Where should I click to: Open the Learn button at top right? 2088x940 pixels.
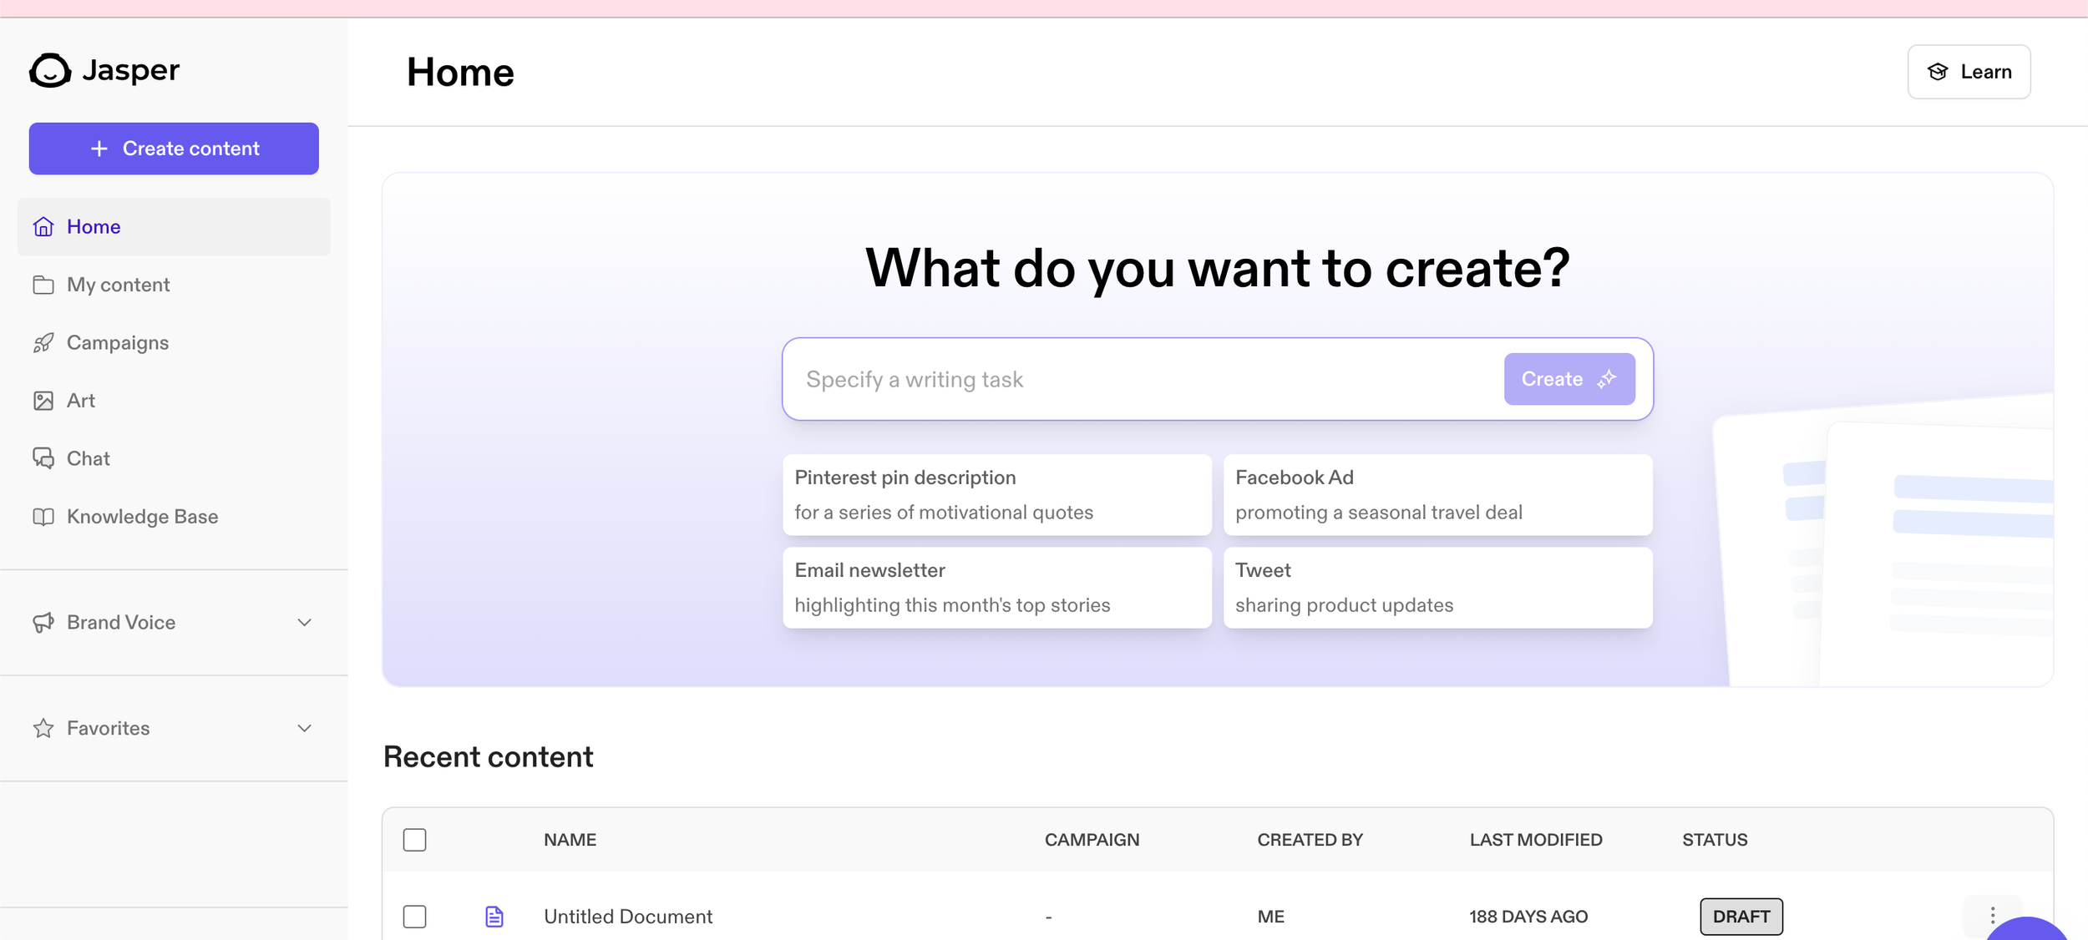click(1969, 72)
